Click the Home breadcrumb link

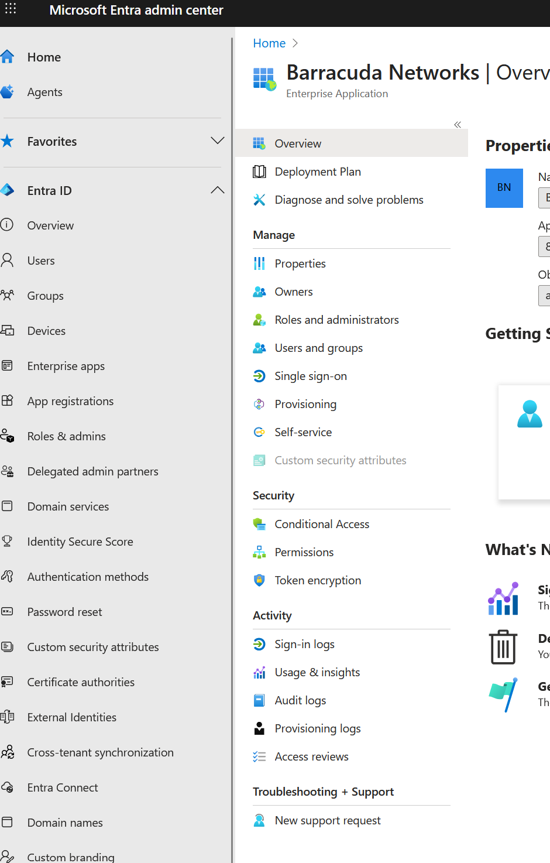pos(269,43)
